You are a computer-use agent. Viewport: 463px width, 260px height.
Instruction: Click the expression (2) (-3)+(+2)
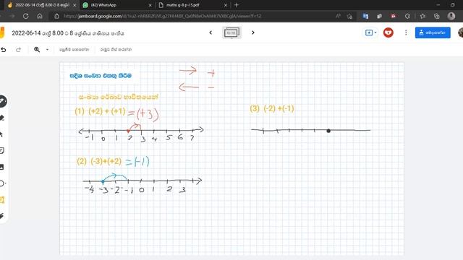(99, 161)
